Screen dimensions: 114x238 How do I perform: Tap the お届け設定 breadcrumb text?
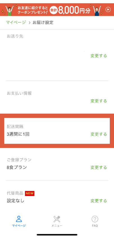(x=43, y=22)
